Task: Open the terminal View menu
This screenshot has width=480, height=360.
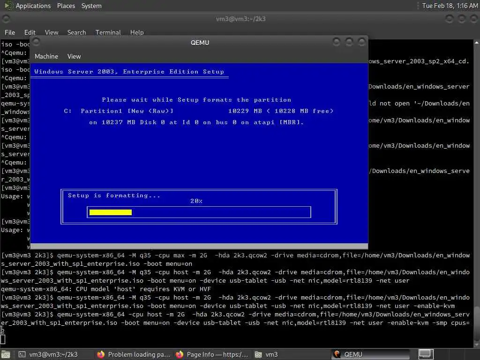Action: (52, 32)
